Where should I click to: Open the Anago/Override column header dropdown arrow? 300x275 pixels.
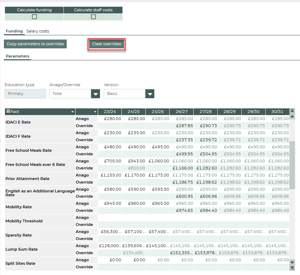(x=95, y=112)
